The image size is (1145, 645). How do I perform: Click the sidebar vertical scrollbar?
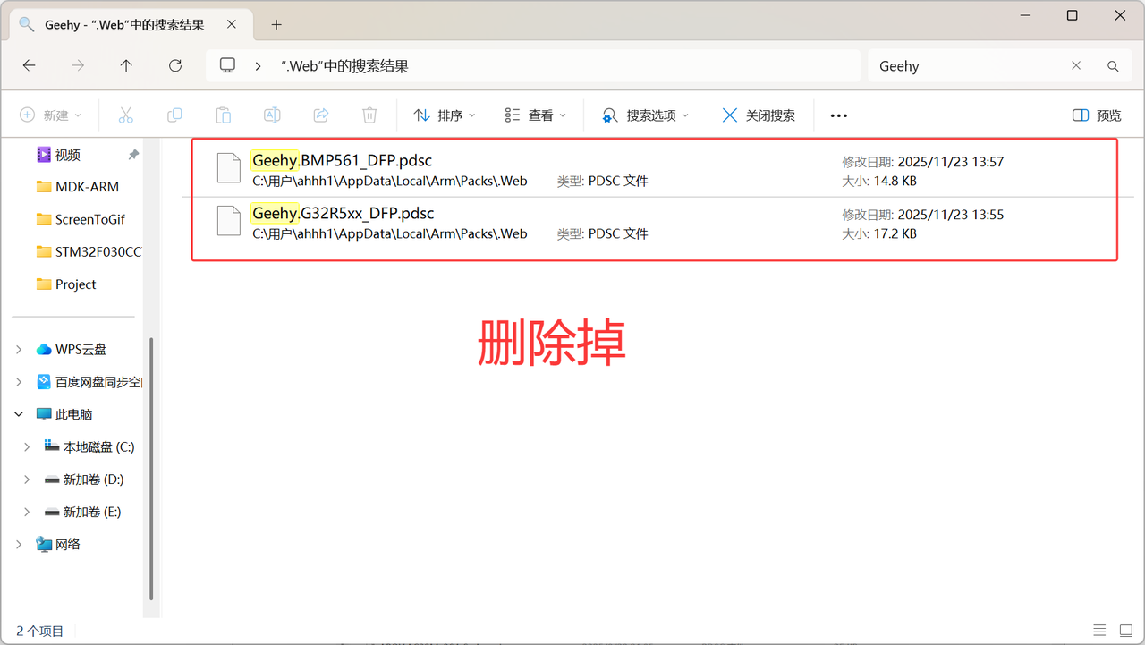151,469
